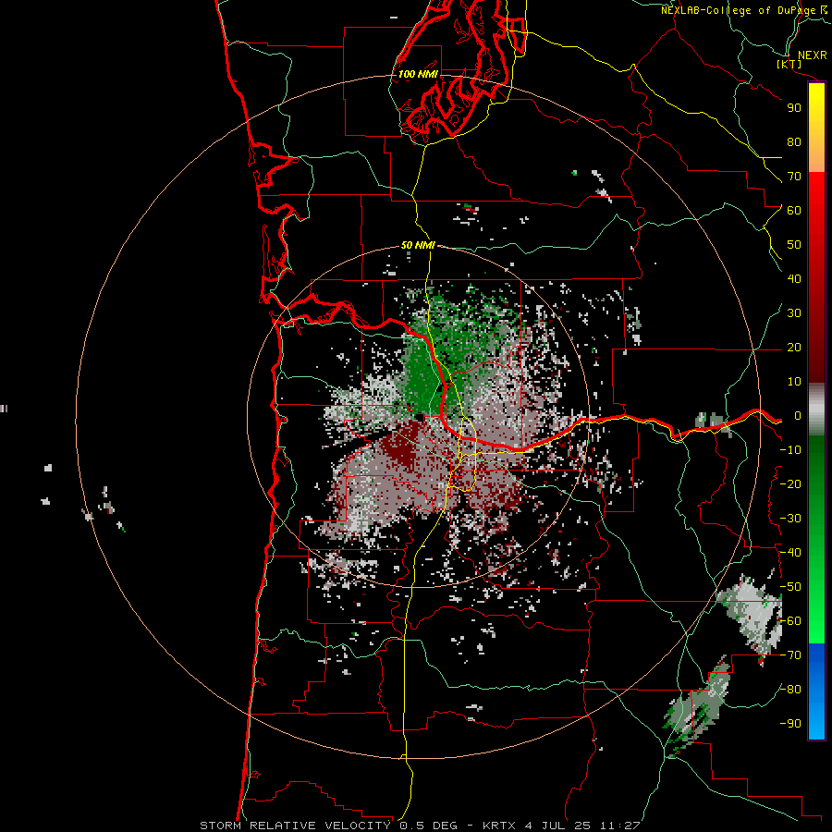832x832 pixels.
Task: Click the "NEXR" label at the right edge
Action: 812,55
